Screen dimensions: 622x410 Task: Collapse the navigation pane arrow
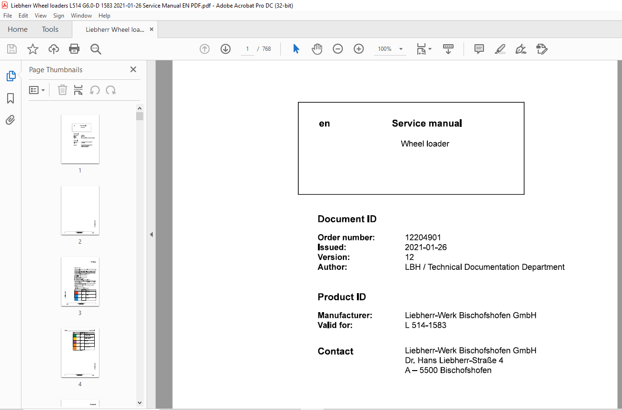[151, 234]
